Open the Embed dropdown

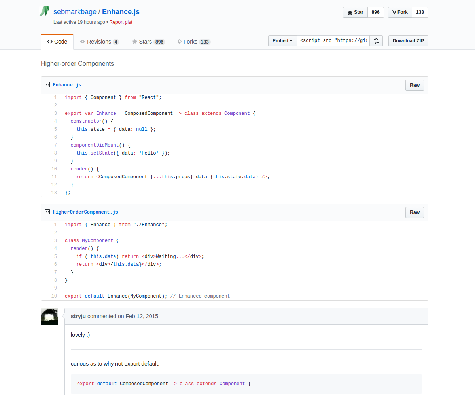[x=282, y=41]
